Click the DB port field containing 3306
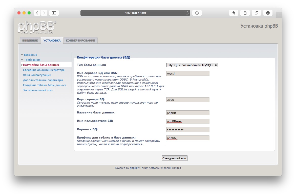The image size is (296, 196). pos(188,100)
